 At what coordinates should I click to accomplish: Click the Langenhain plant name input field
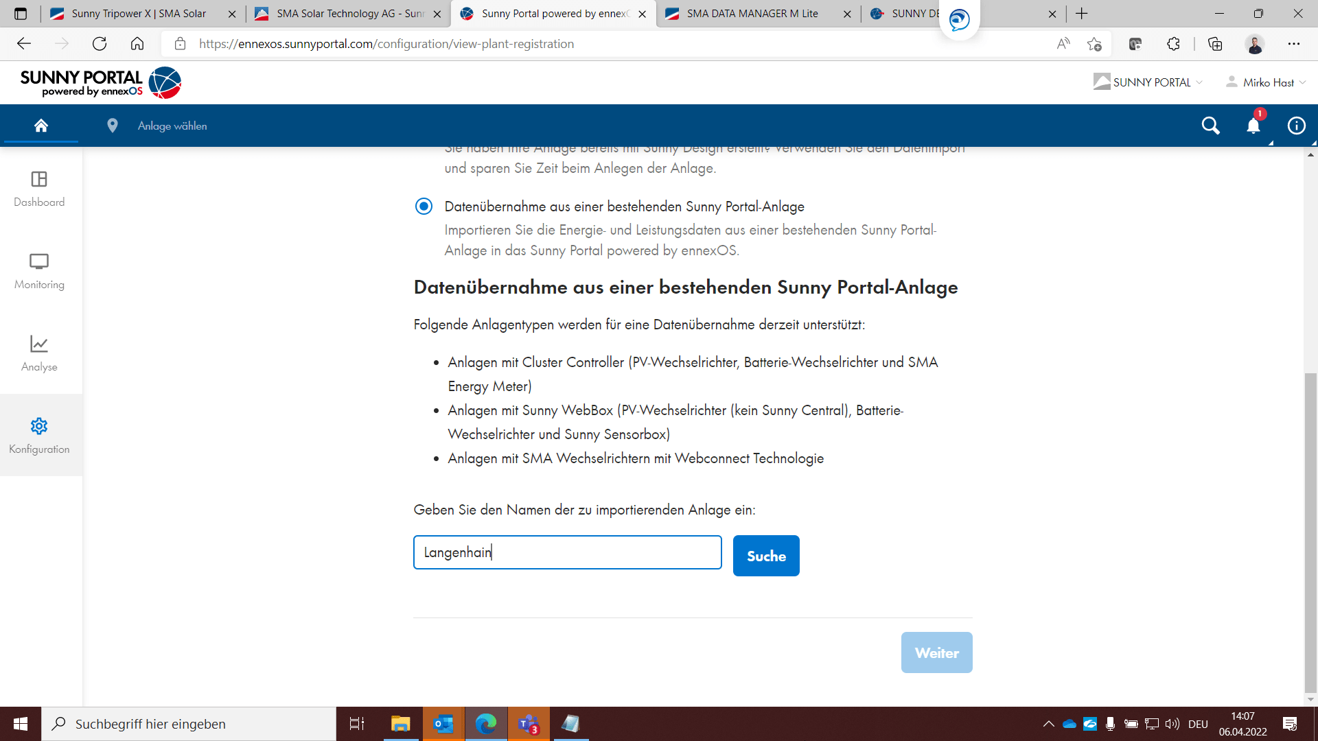pyautogui.click(x=567, y=552)
